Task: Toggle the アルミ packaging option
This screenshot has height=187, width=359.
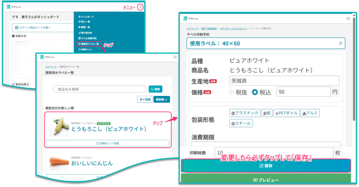Action: coord(310,113)
